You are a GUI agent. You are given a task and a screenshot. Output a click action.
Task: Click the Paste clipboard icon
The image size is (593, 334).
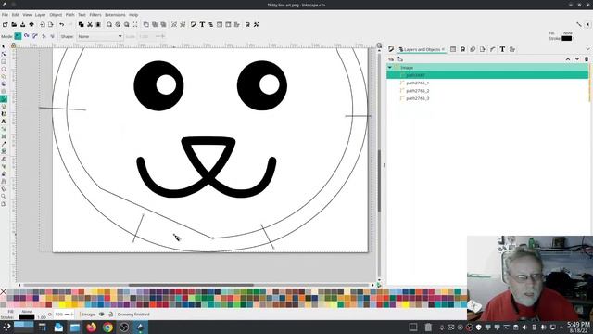[98, 25]
